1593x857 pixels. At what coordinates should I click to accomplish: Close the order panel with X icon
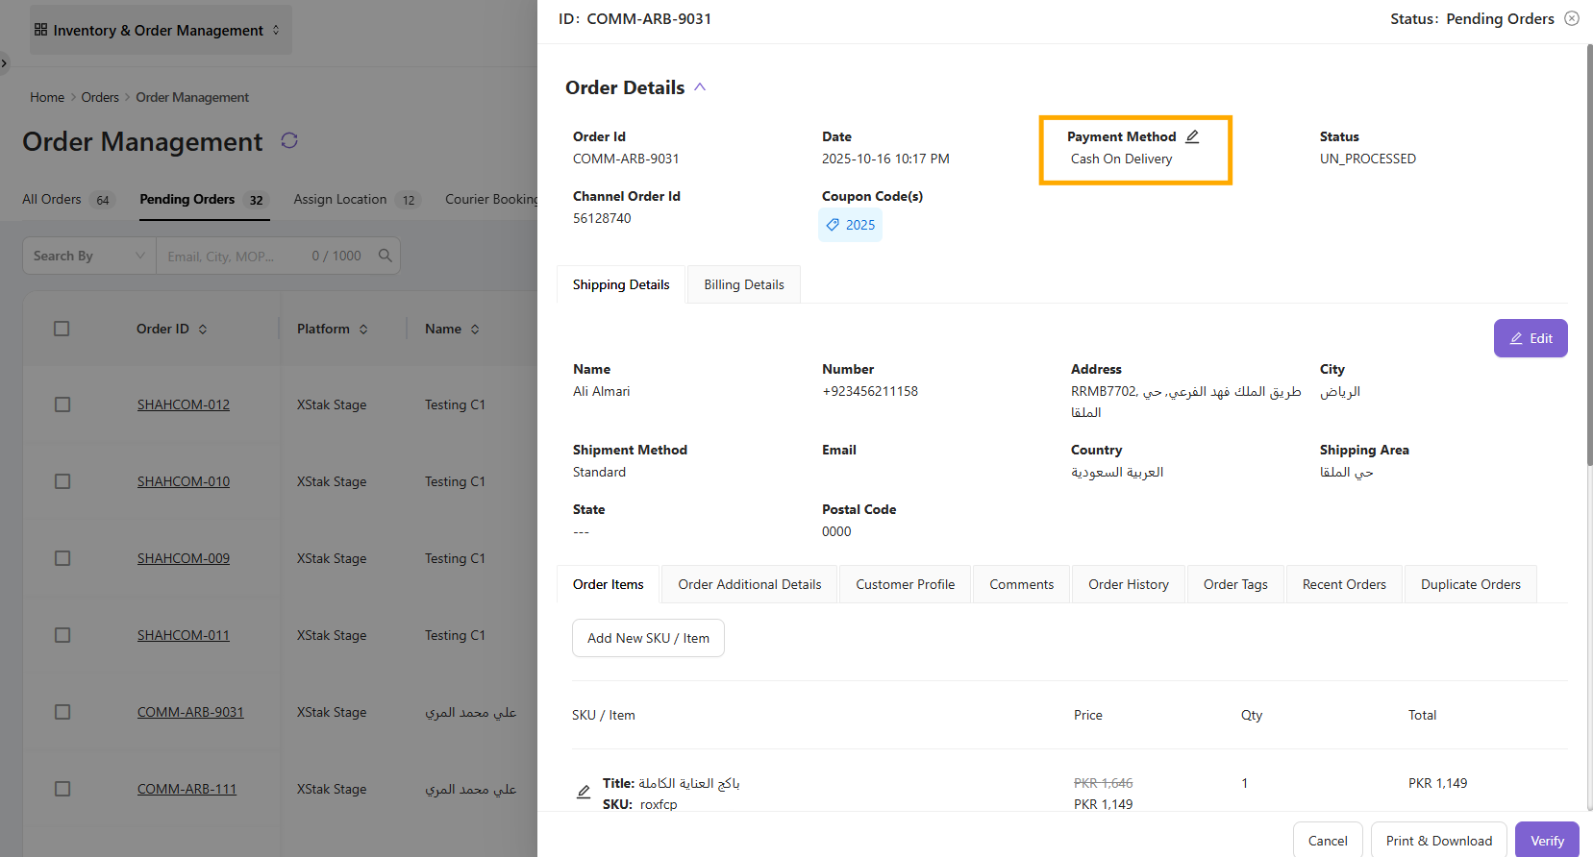[x=1572, y=18]
